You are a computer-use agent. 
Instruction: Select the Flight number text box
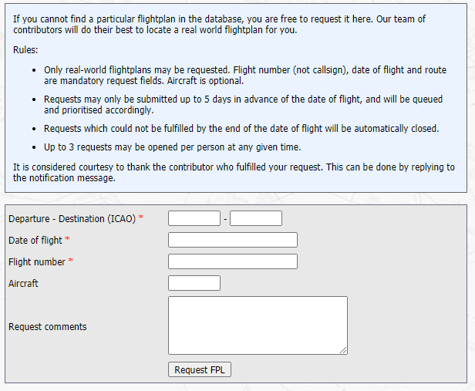click(232, 261)
